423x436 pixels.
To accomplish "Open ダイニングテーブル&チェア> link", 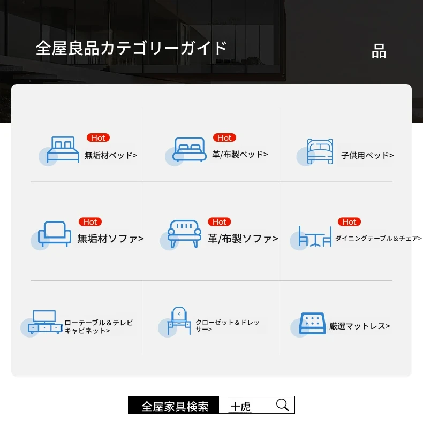I will [x=378, y=239].
